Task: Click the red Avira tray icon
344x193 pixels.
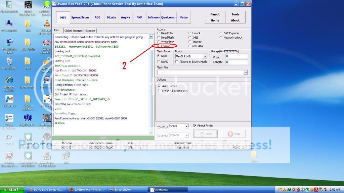Action: pyautogui.click(x=316, y=190)
